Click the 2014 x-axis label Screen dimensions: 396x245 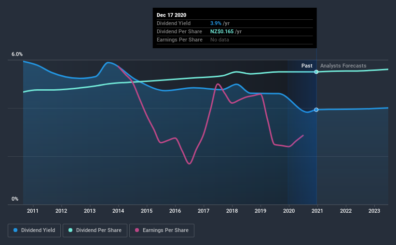pyautogui.click(x=118, y=211)
